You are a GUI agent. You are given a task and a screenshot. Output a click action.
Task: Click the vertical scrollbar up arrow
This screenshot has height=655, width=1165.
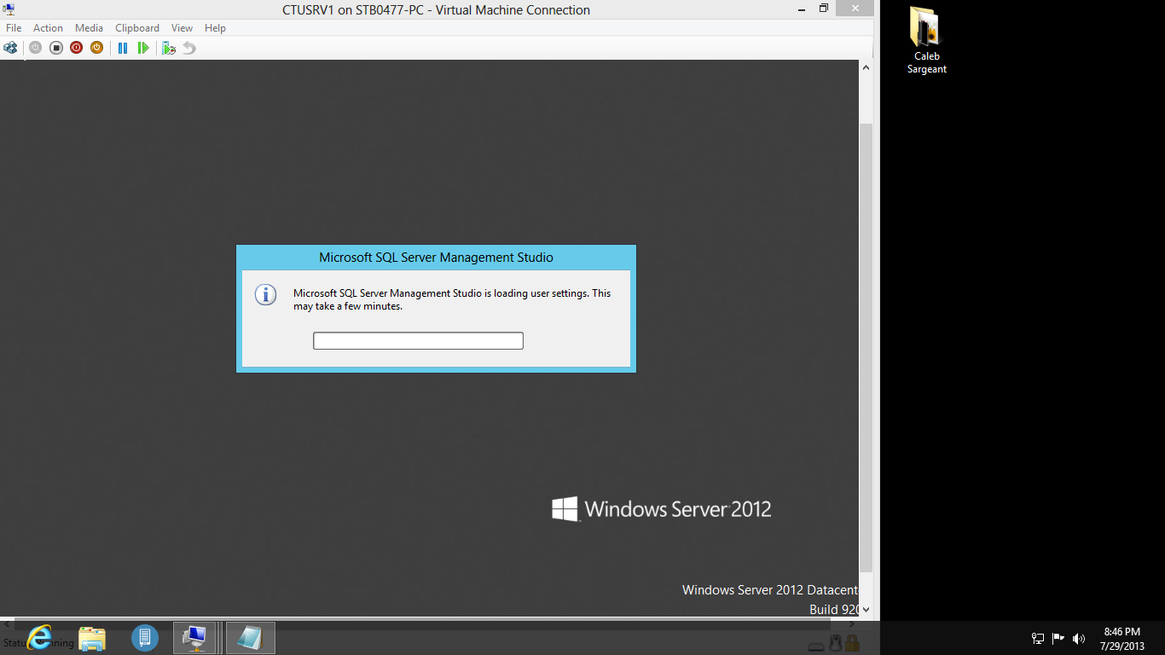866,67
